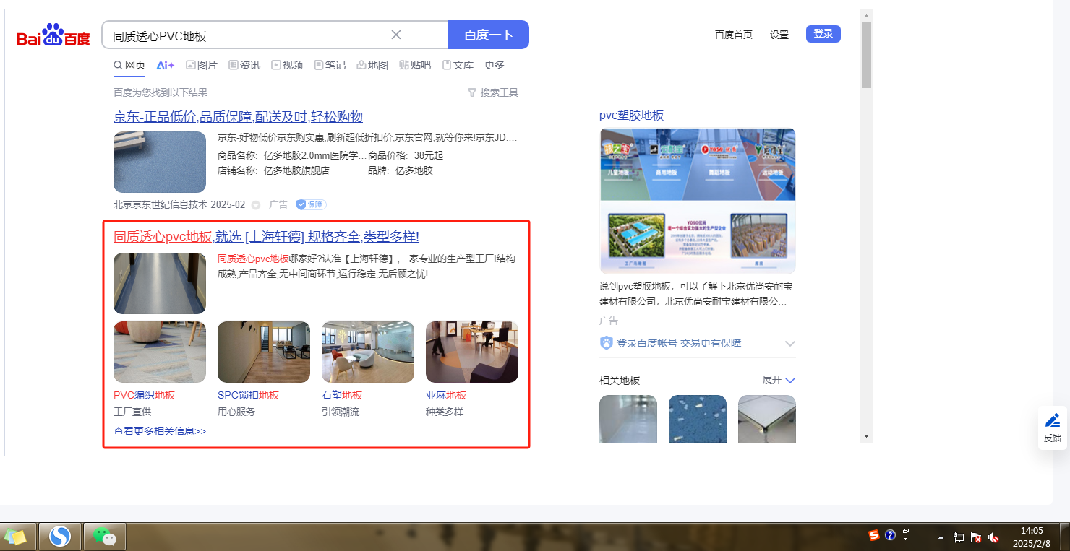
Task: Click the 保障 shield badge on JD ad
Action: click(312, 204)
